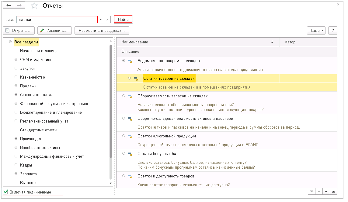Open the Еще dropdown menu

coord(316,31)
